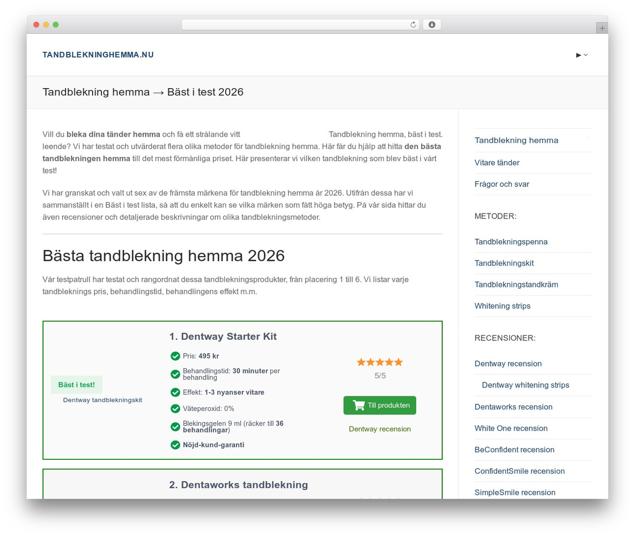Open the Dentway tandblekningskit image link
This screenshot has height=537, width=635.
point(103,400)
